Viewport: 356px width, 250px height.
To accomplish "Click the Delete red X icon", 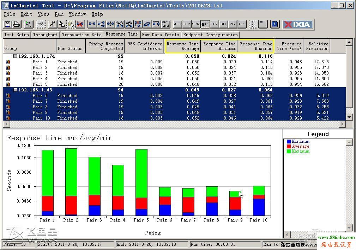I will coord(80,24).
